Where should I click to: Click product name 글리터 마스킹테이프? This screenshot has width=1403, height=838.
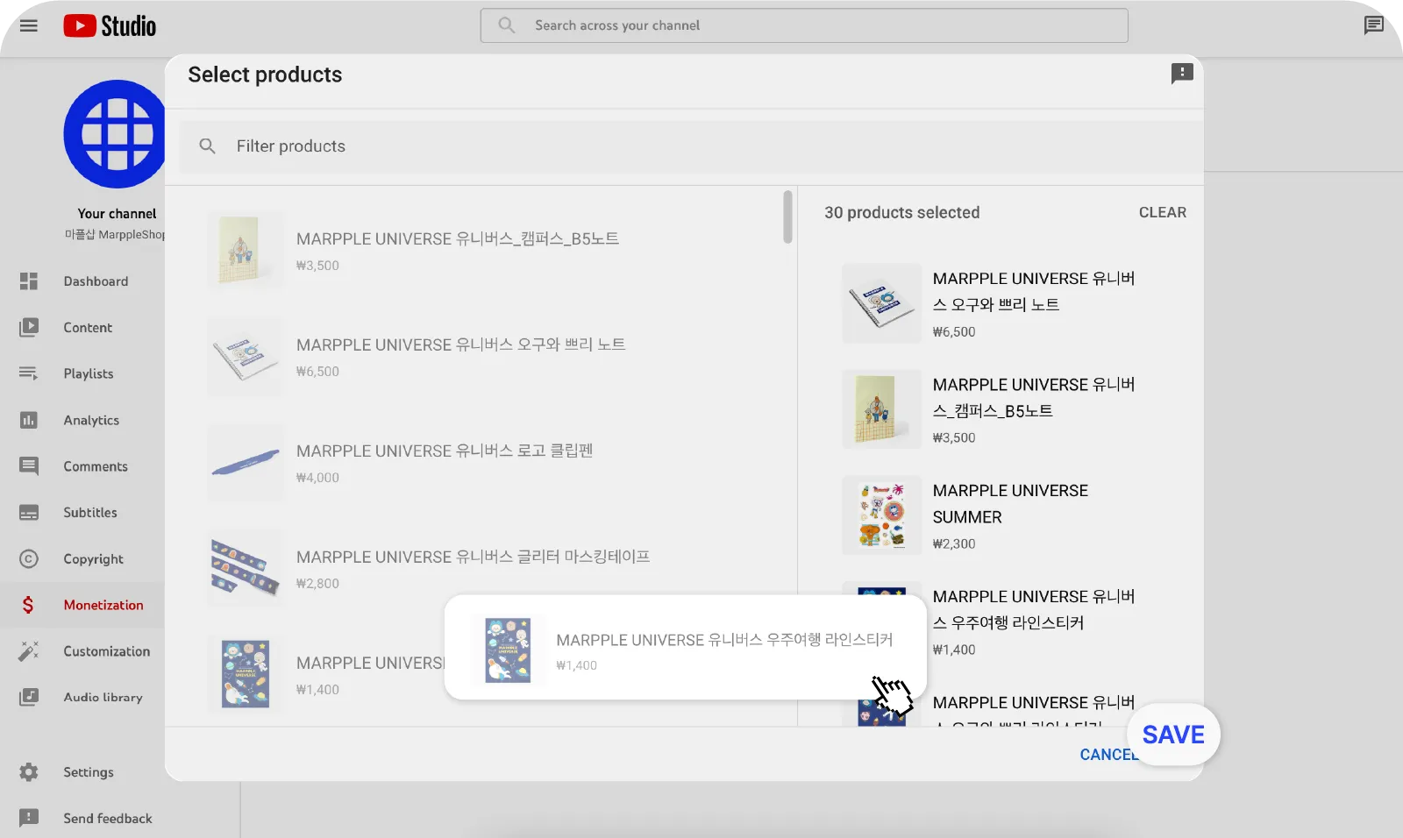click(x=473, y=557)
